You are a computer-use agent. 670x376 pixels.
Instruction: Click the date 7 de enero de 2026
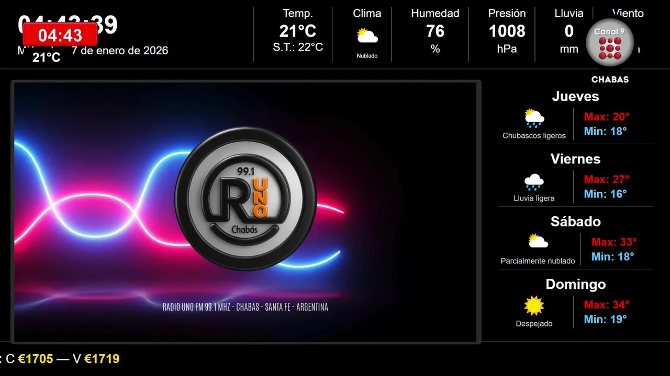(x=120, y=51)
